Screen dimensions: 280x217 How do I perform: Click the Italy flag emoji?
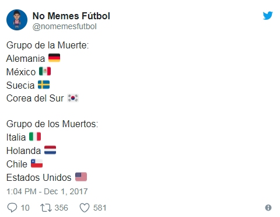pos(35,136)
